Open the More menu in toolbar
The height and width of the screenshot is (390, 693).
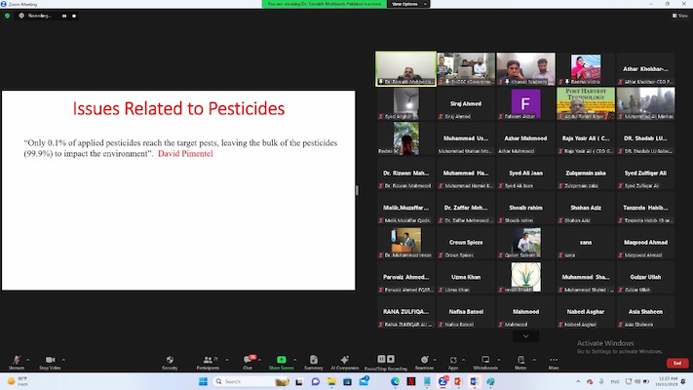coord(554,362)
